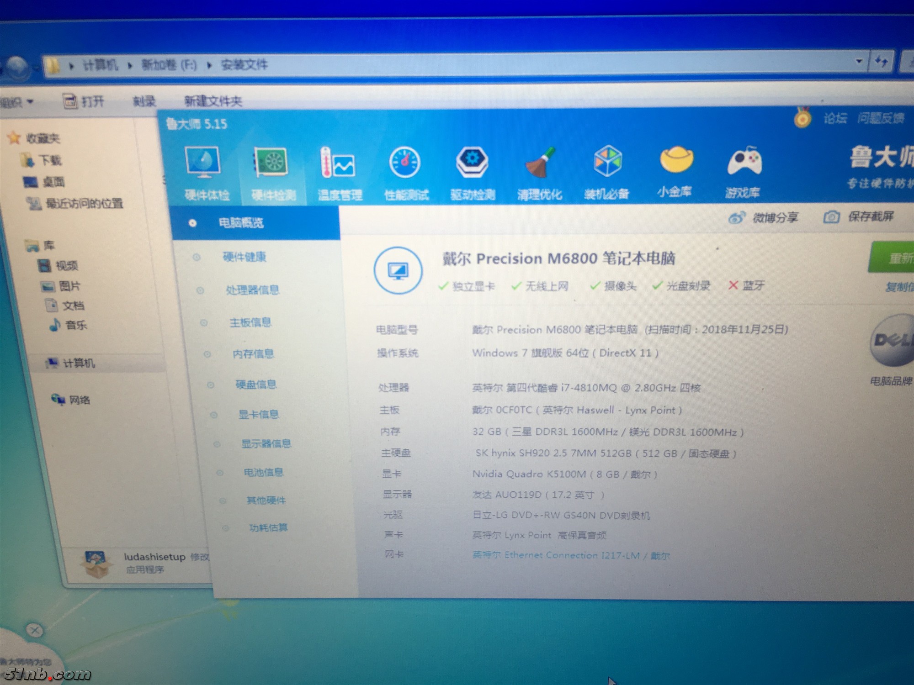Select 硬件健康 sidebar radio item
The height and width of the screenshot is (685, 914).
(244, 257)
